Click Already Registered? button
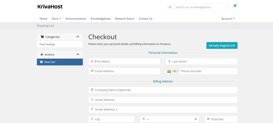273x123 pixels. [222, 45]
